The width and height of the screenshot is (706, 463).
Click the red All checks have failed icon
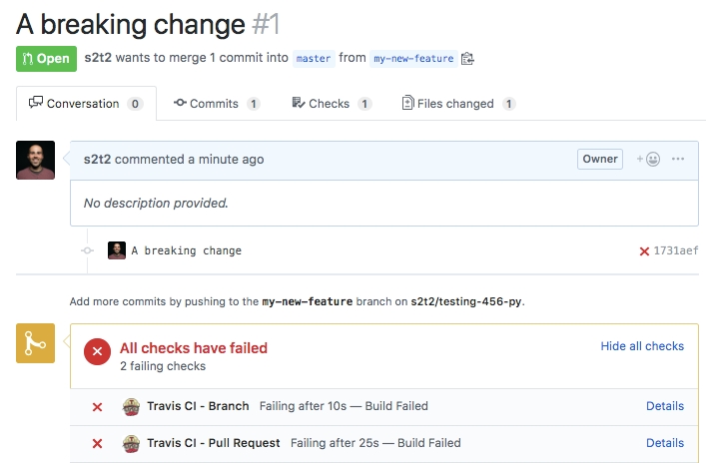pyautogui.click(x=97, y=352)
